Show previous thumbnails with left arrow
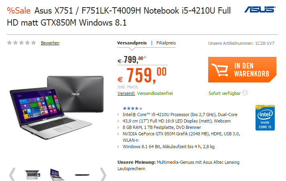This screenshot has height=181, width=286. 12,174
